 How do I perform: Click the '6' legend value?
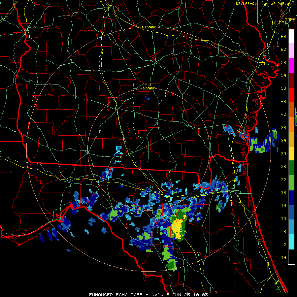pos(285,232)
